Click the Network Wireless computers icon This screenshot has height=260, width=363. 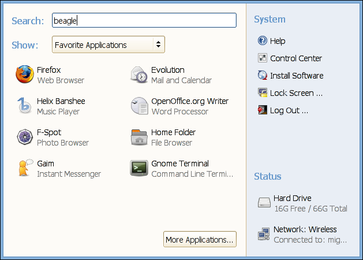point(264,234)
